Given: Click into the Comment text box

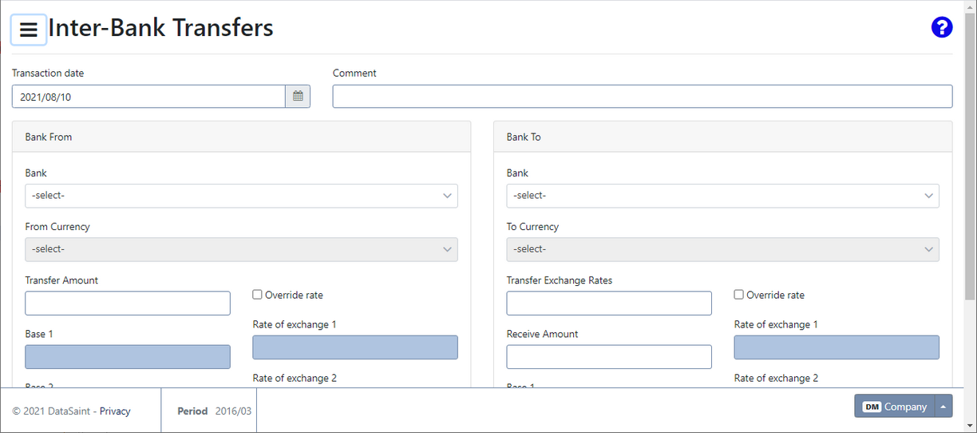Looking at the screenshot, I should point(643,97).
